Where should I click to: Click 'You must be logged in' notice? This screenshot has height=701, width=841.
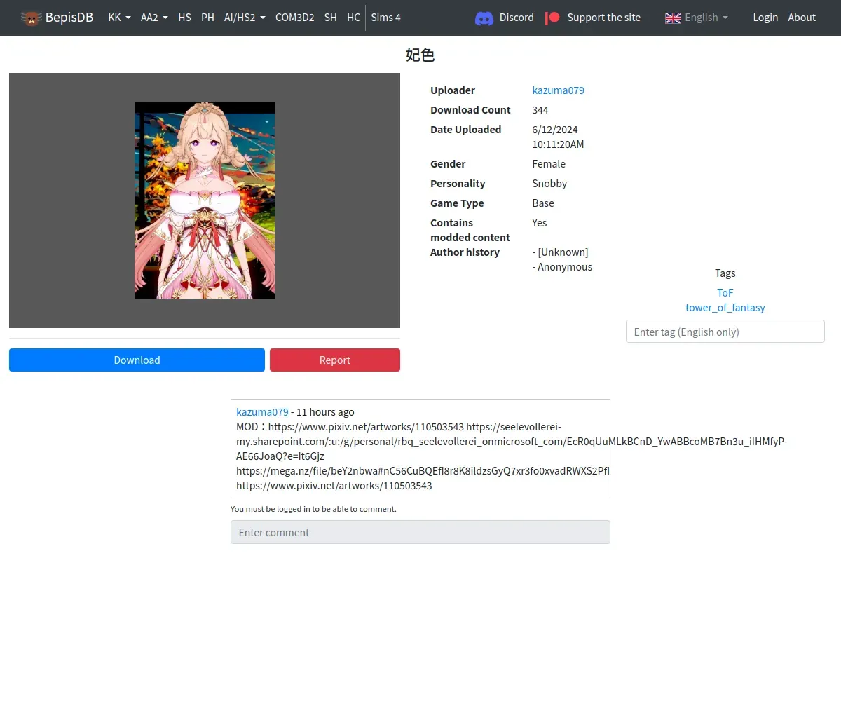coord(313,509)
